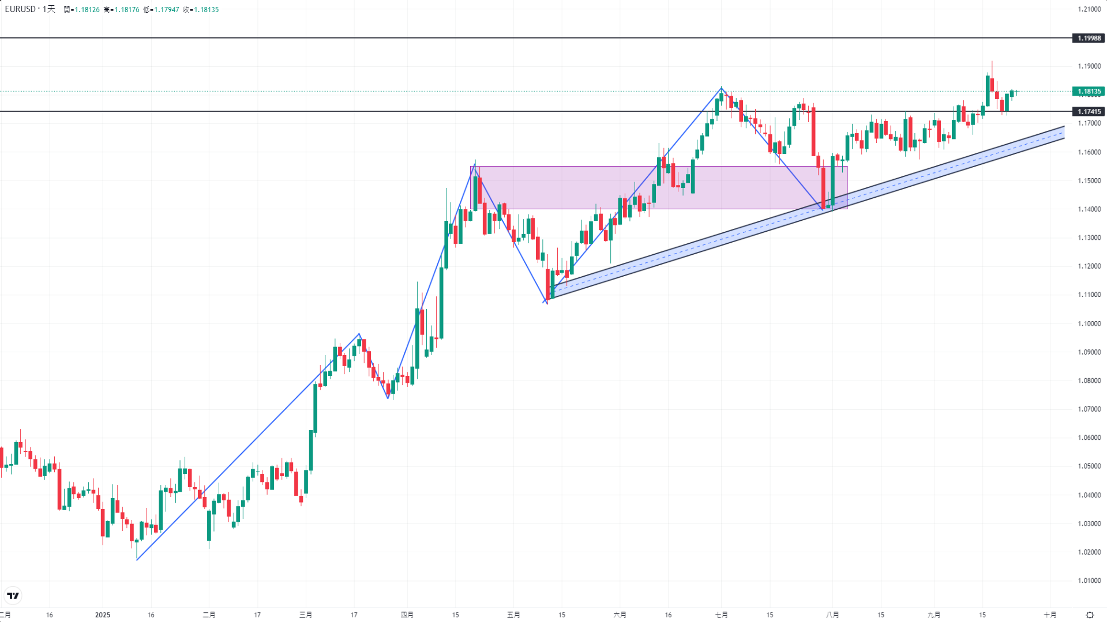Click the 十月 label on time axis

point(1050,615)
